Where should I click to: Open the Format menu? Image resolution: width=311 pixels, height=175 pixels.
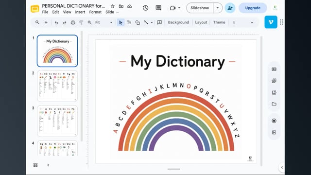pyautogui.click(x=95, y=12)
